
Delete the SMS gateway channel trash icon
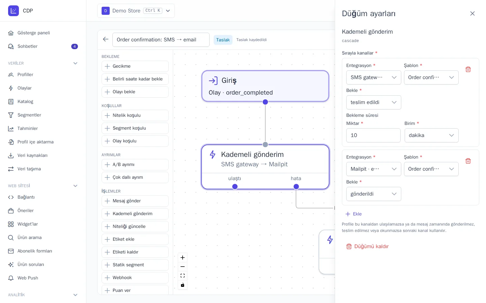(x=468, y=69)
